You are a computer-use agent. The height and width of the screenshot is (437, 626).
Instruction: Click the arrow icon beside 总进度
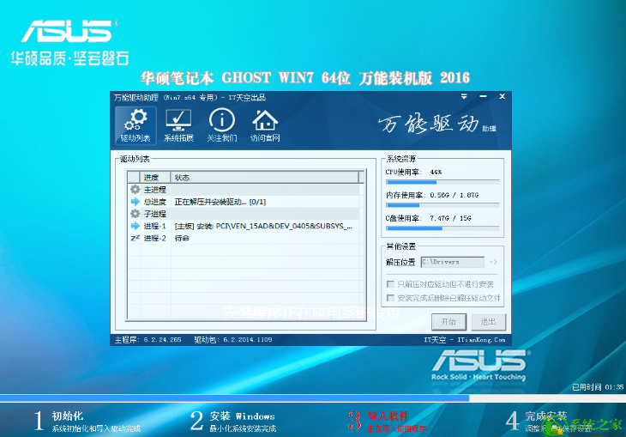point(135,202)
